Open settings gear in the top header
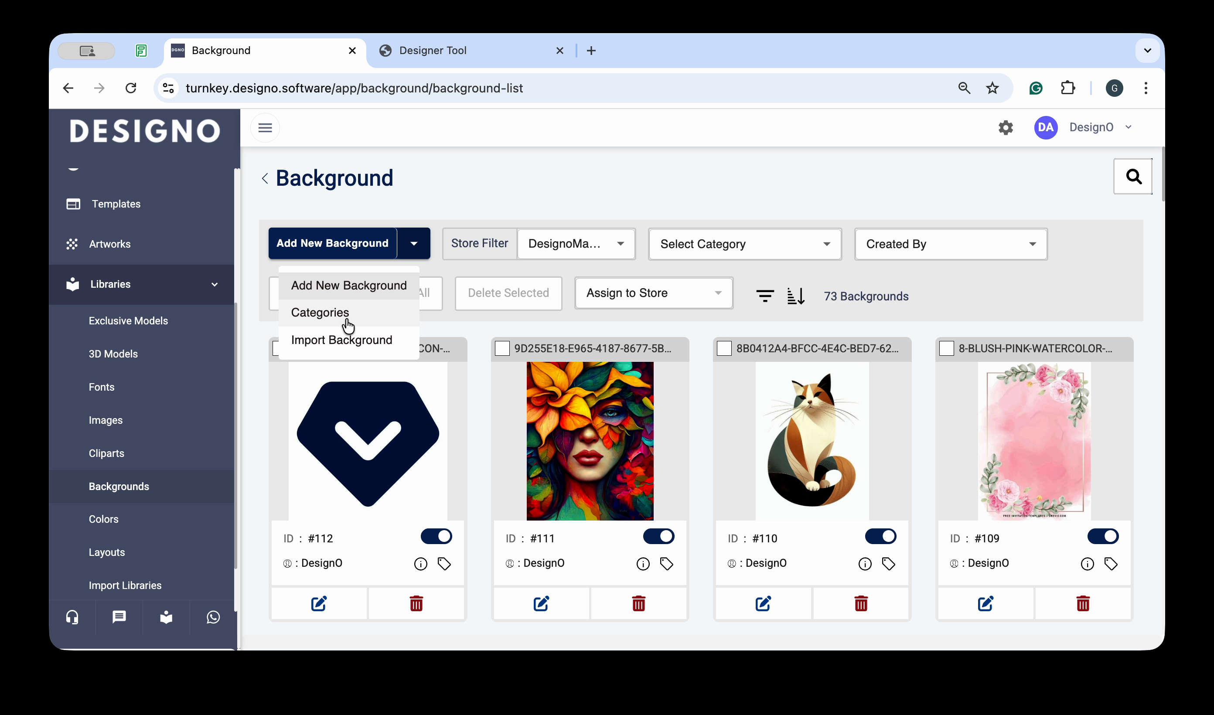 [x=1006, y=128]
